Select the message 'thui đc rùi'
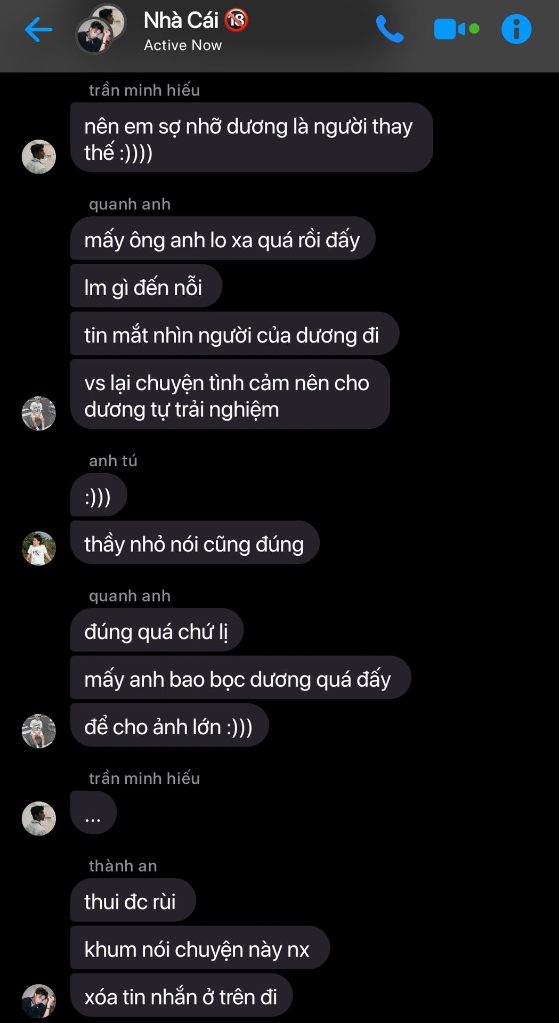Image resolution: width=559 pixels, height=1023 pixels. click(x=133, y=900)
